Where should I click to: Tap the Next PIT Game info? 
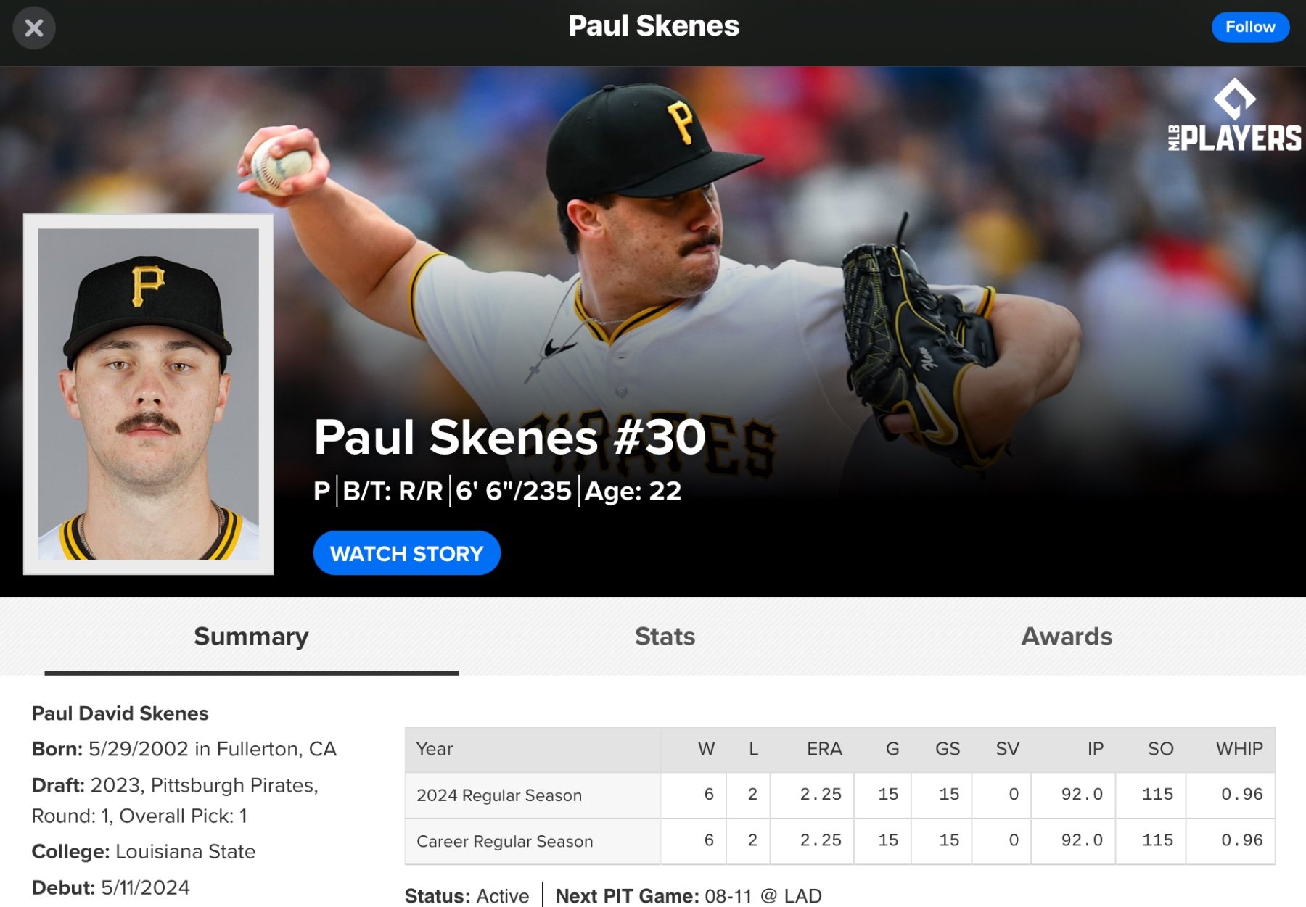pyautogui.click(x=688, y=896)
